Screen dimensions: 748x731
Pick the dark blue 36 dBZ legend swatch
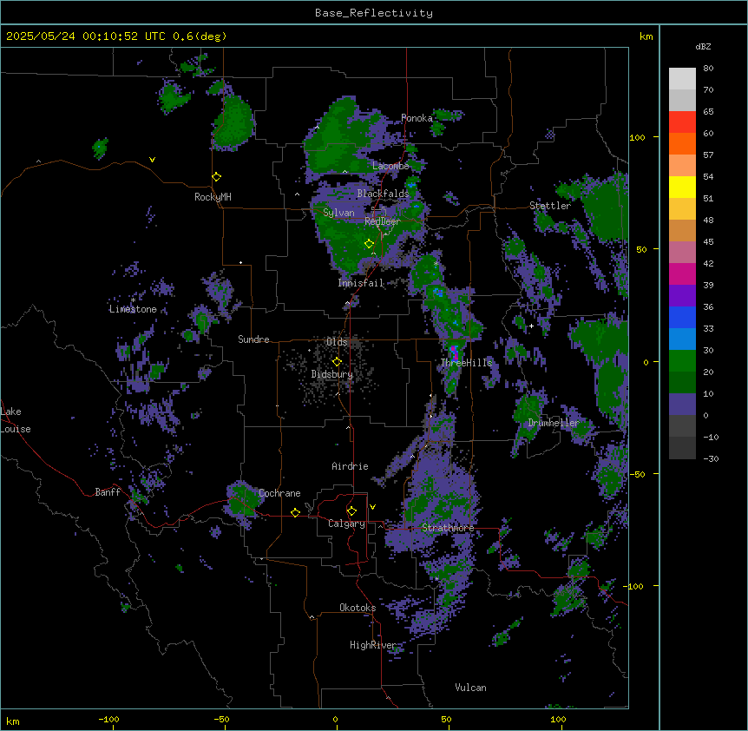point(682,317)
